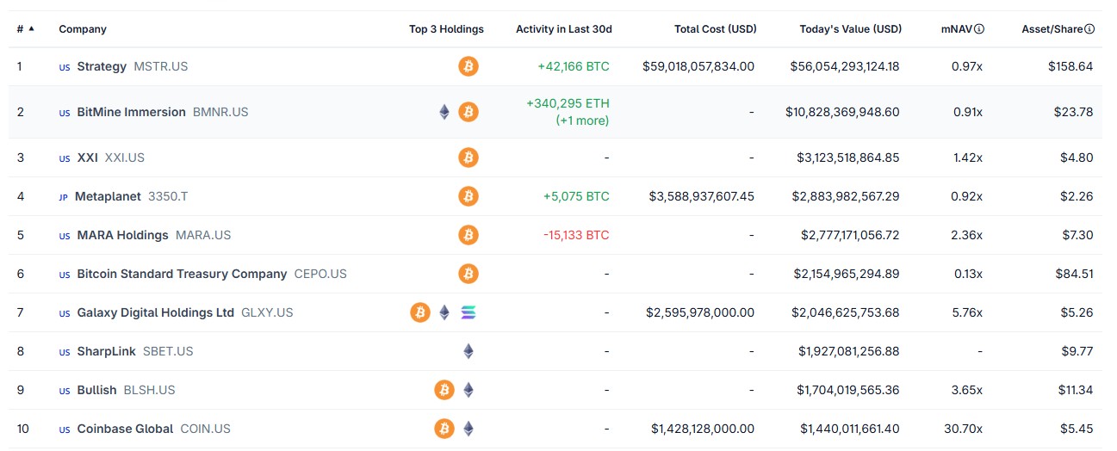This screenshot has height=451, width=1117.
Task: Click Bitcoin icon in BitMine Immersion row
Action: point(469,112)
